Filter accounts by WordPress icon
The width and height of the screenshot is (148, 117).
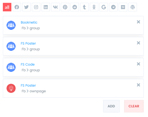click(x=133, y=7)
